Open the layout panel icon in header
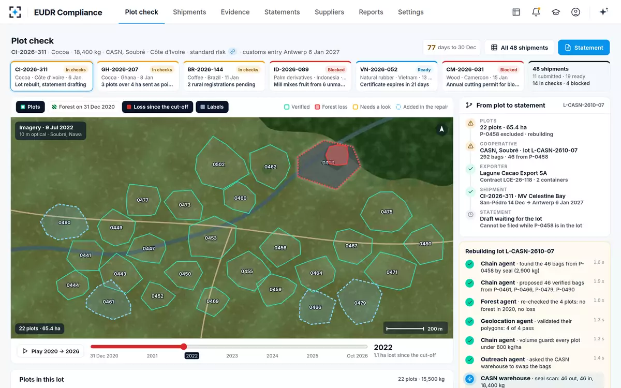This screenshot has height=388, width=621. [x=516, y=12]
